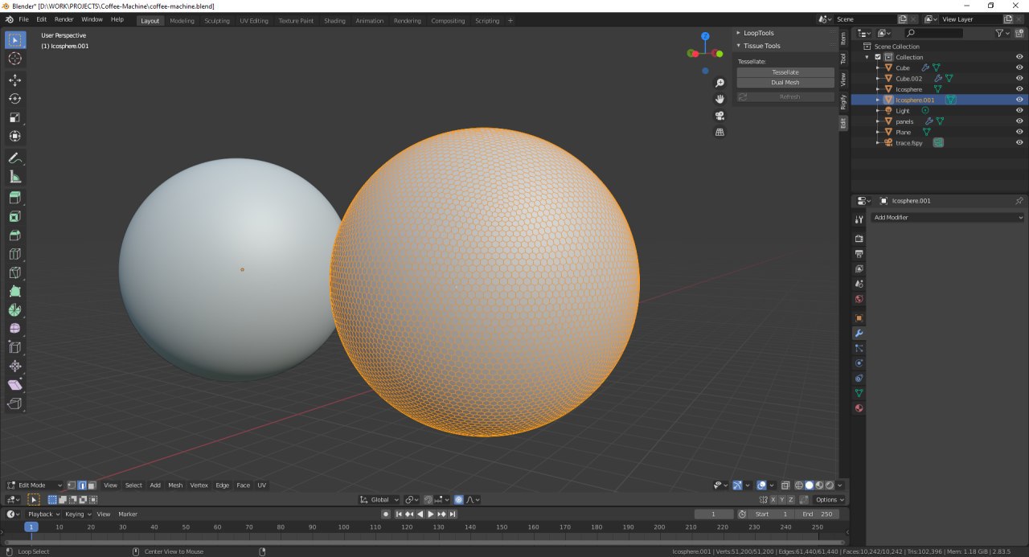
Task: Open the Add Modifier dropdown
Action: point(949,218)
